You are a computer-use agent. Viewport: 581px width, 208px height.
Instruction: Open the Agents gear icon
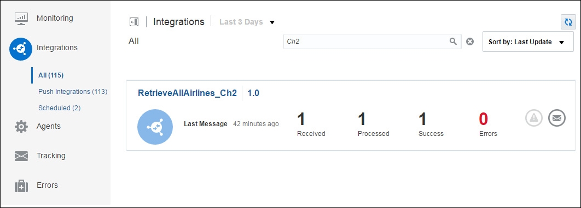point(21,127)
